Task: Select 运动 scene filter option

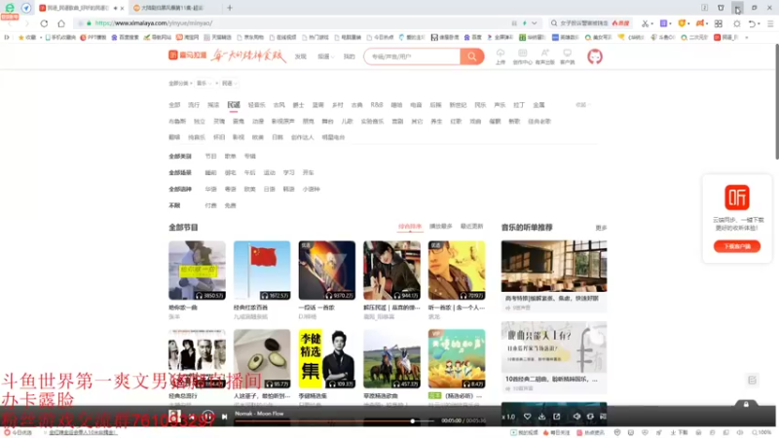Action: point(270,173)
